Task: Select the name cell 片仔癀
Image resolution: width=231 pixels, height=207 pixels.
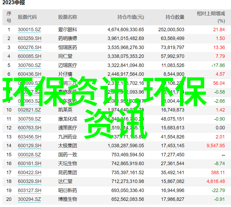Action: click(x=65, y=74)
